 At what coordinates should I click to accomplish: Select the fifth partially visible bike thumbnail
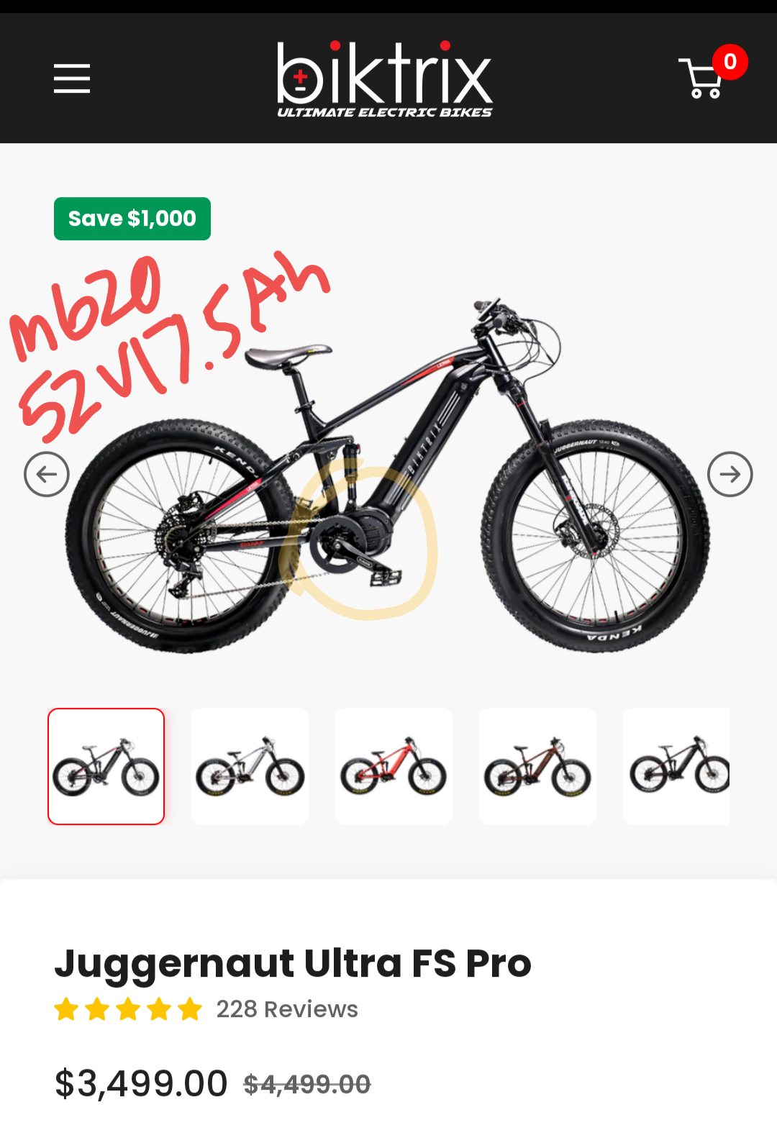[x=676, y=766]
